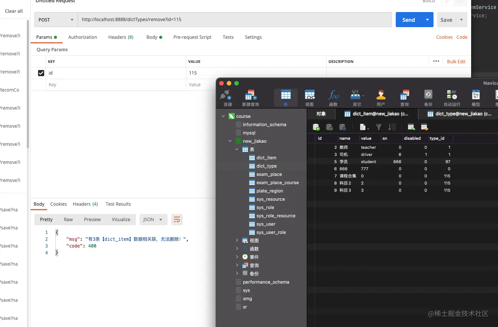Switch to the Params request tab
Viewport: 498px width, 327px height.
[46, 37]
